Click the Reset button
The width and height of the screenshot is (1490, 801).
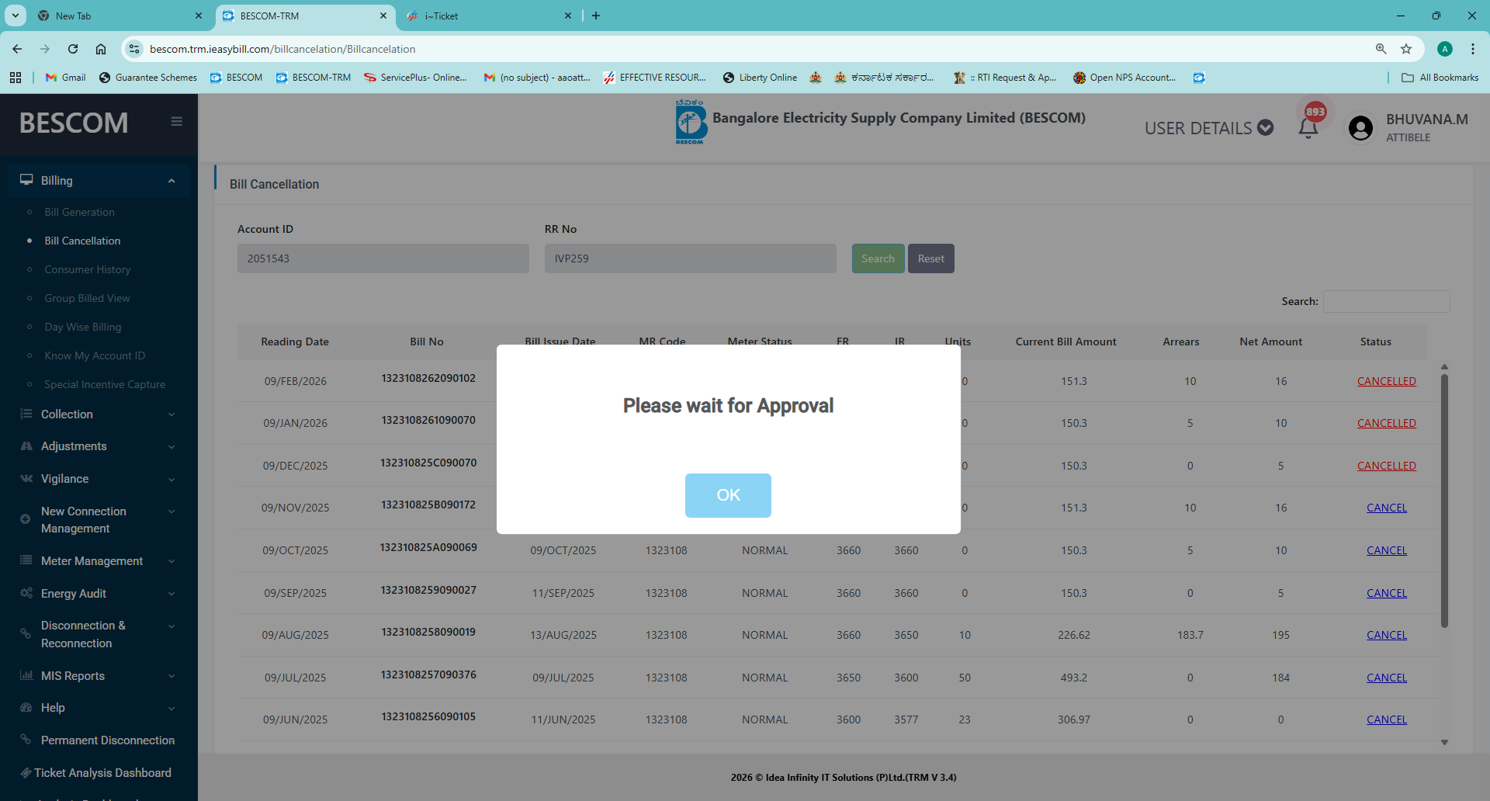931,258
